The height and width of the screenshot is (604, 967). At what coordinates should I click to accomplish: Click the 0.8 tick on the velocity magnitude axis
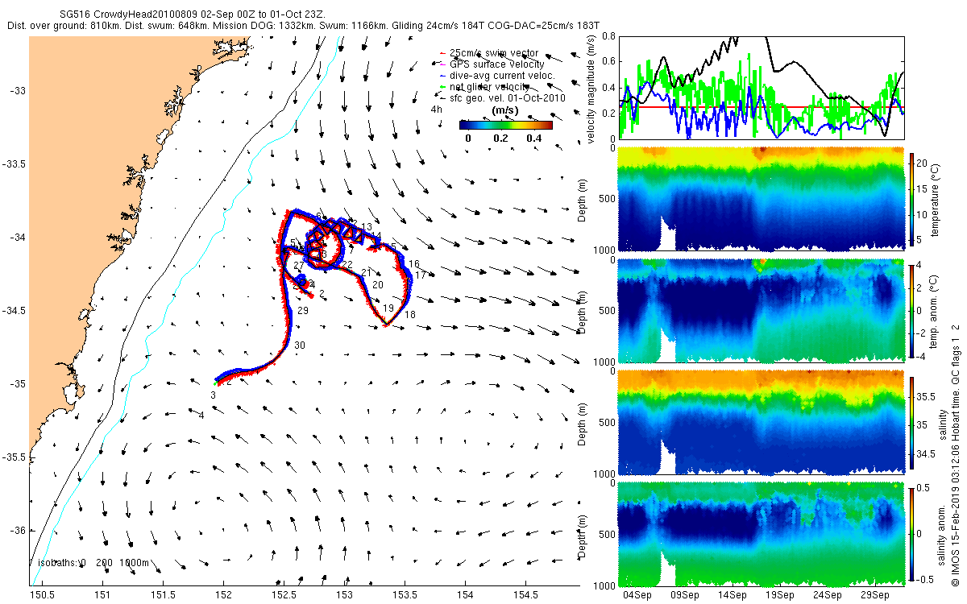click(608, 37)
